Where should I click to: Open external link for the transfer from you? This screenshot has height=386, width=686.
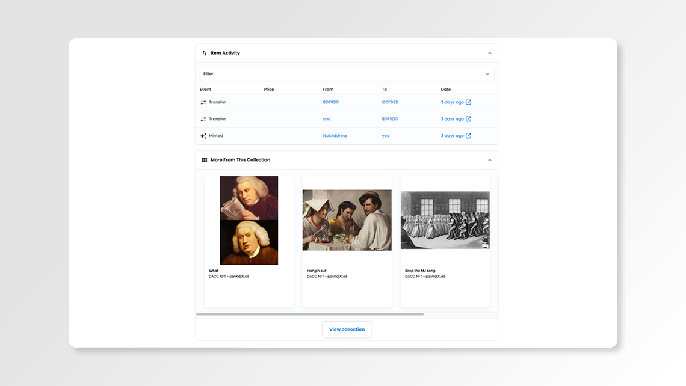tap(469, 119)
